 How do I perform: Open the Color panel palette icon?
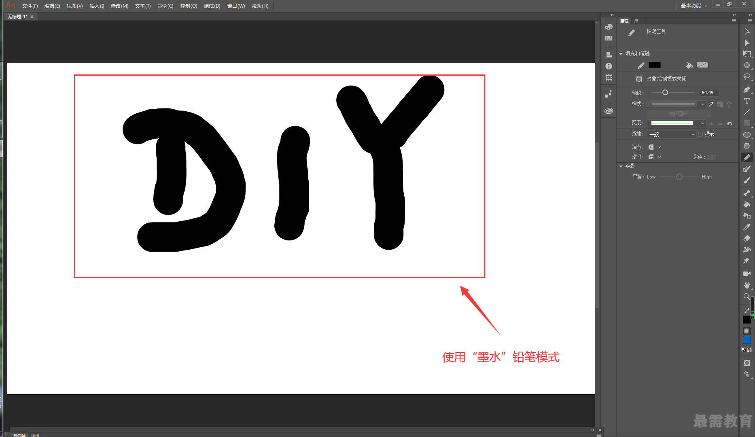[609, 27]
